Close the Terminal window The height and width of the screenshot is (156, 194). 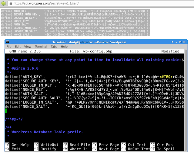coord(184,42)
